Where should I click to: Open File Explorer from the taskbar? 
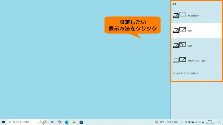pyautogui.click(x=74, y=122)
